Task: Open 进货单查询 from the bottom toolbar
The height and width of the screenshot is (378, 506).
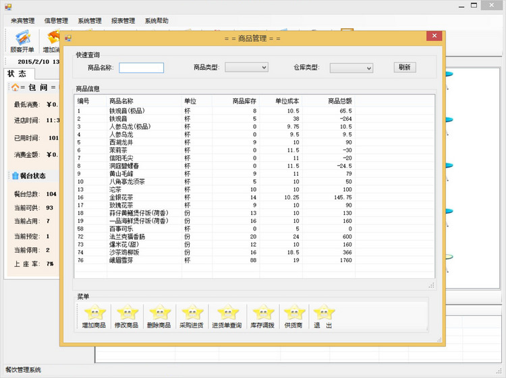Action: (227, 314)
